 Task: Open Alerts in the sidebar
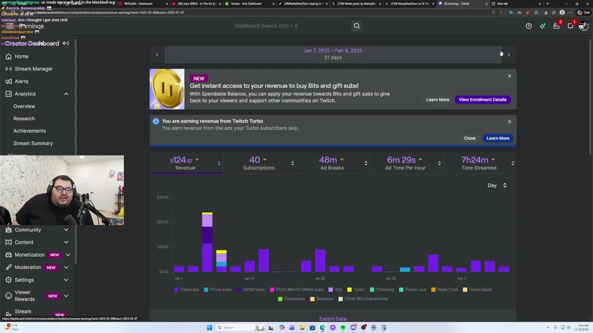pos(21,81)
